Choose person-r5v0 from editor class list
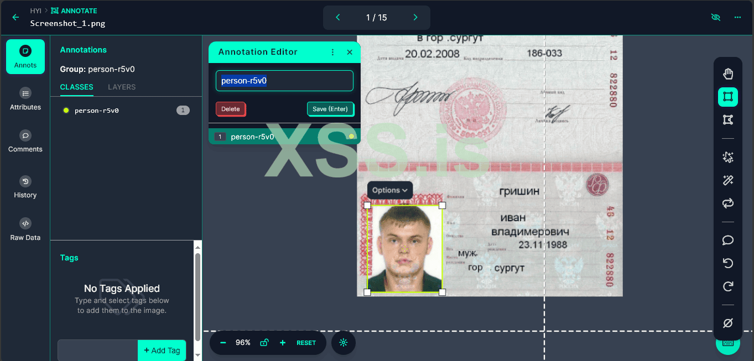Screen dimensions: 754x361 pyautogui.click(x=284, y=137)
